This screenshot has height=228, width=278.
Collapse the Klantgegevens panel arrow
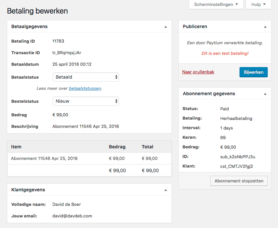click(166, 190)
